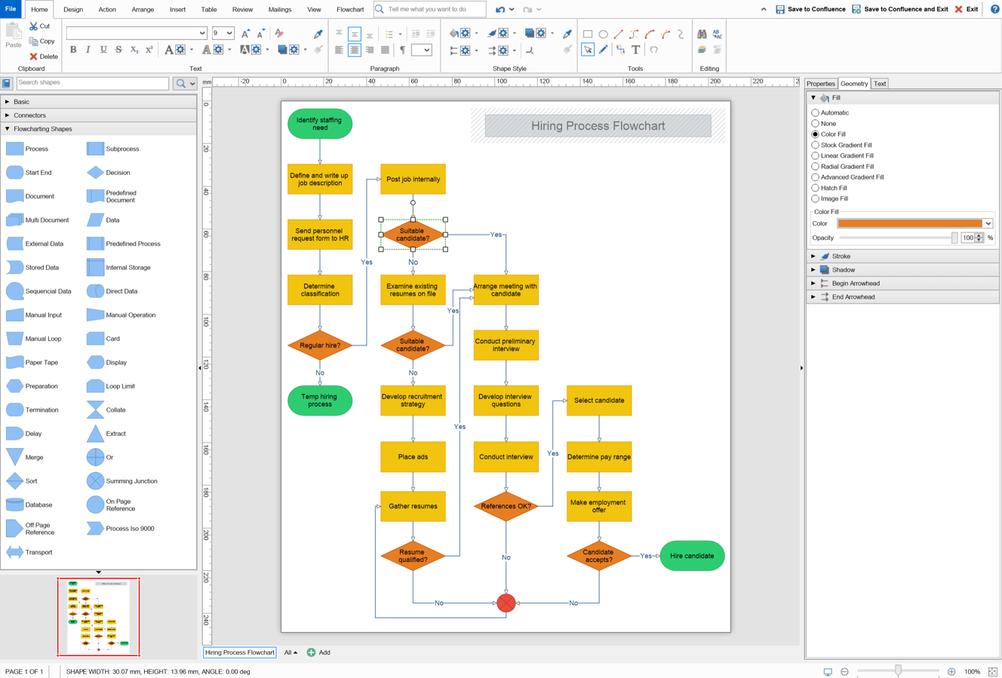Open Find with the binoculars icon
Screen dimensions: 1002x678
[x=702, y=34]
